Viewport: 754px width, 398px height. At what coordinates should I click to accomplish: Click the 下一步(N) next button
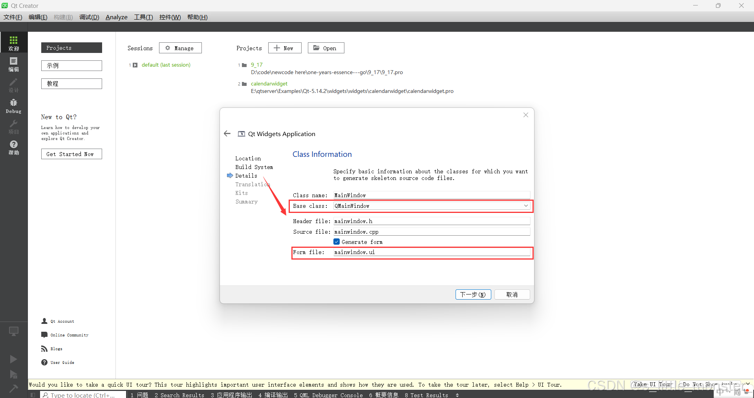click(x=473, y=294)
